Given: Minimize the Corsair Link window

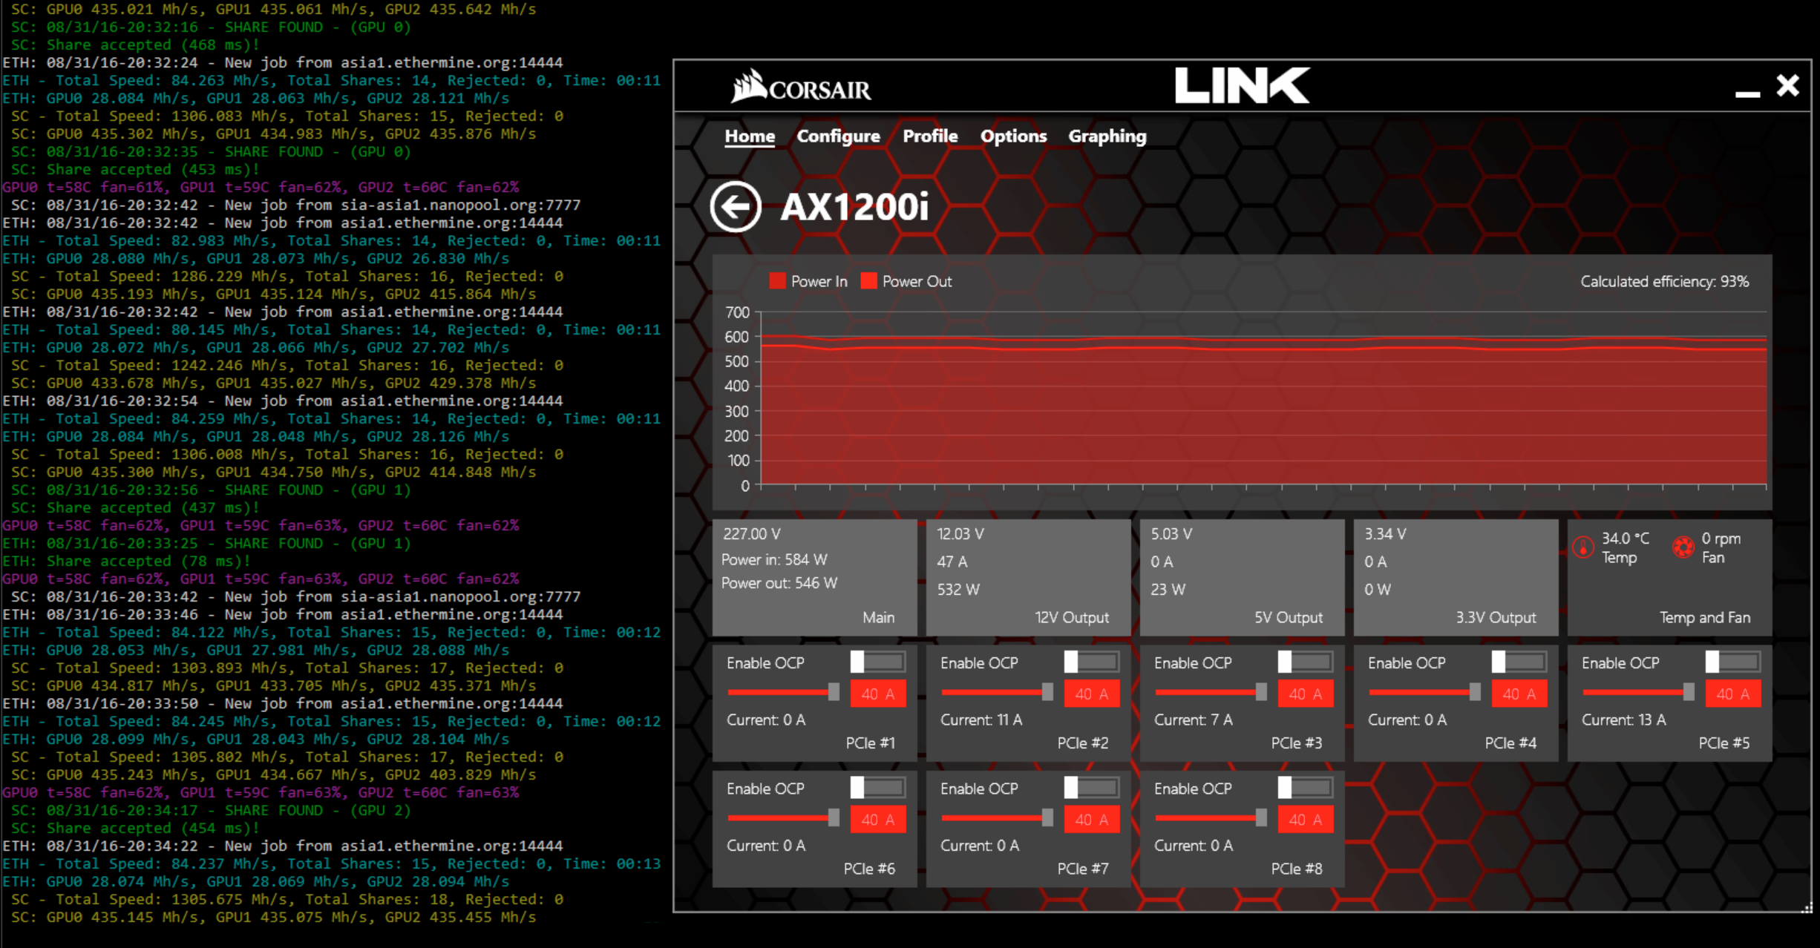Looking at the screenshot, I should click(x=1747, y=94).
